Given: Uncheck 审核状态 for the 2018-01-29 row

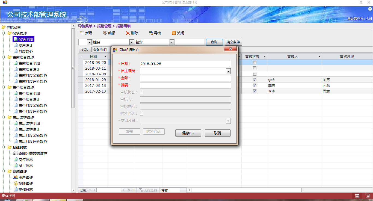Looking at the screenshot, I should click(254, 80).
